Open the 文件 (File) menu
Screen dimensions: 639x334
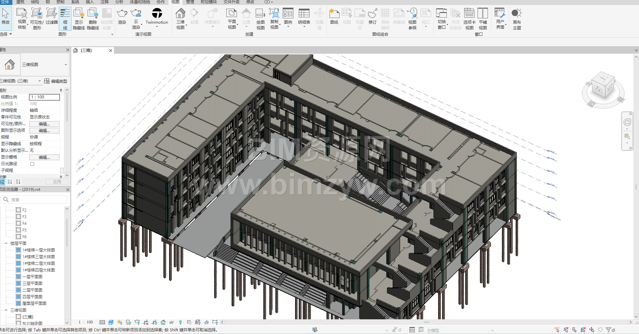(5, 2)
